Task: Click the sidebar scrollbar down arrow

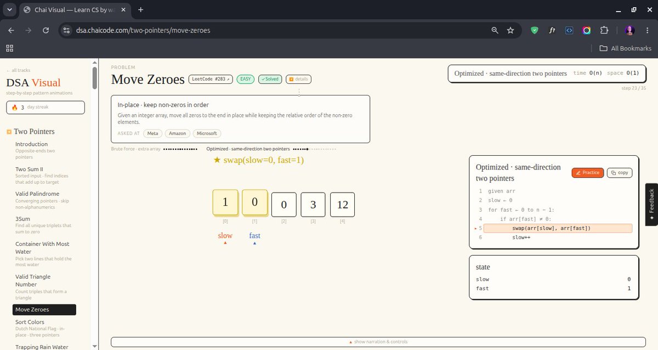Action: pyautogui.click(x=95, y=346)
